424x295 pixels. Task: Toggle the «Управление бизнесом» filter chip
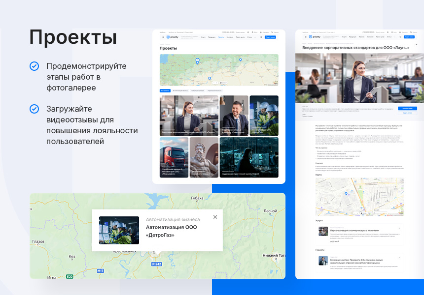214,90
